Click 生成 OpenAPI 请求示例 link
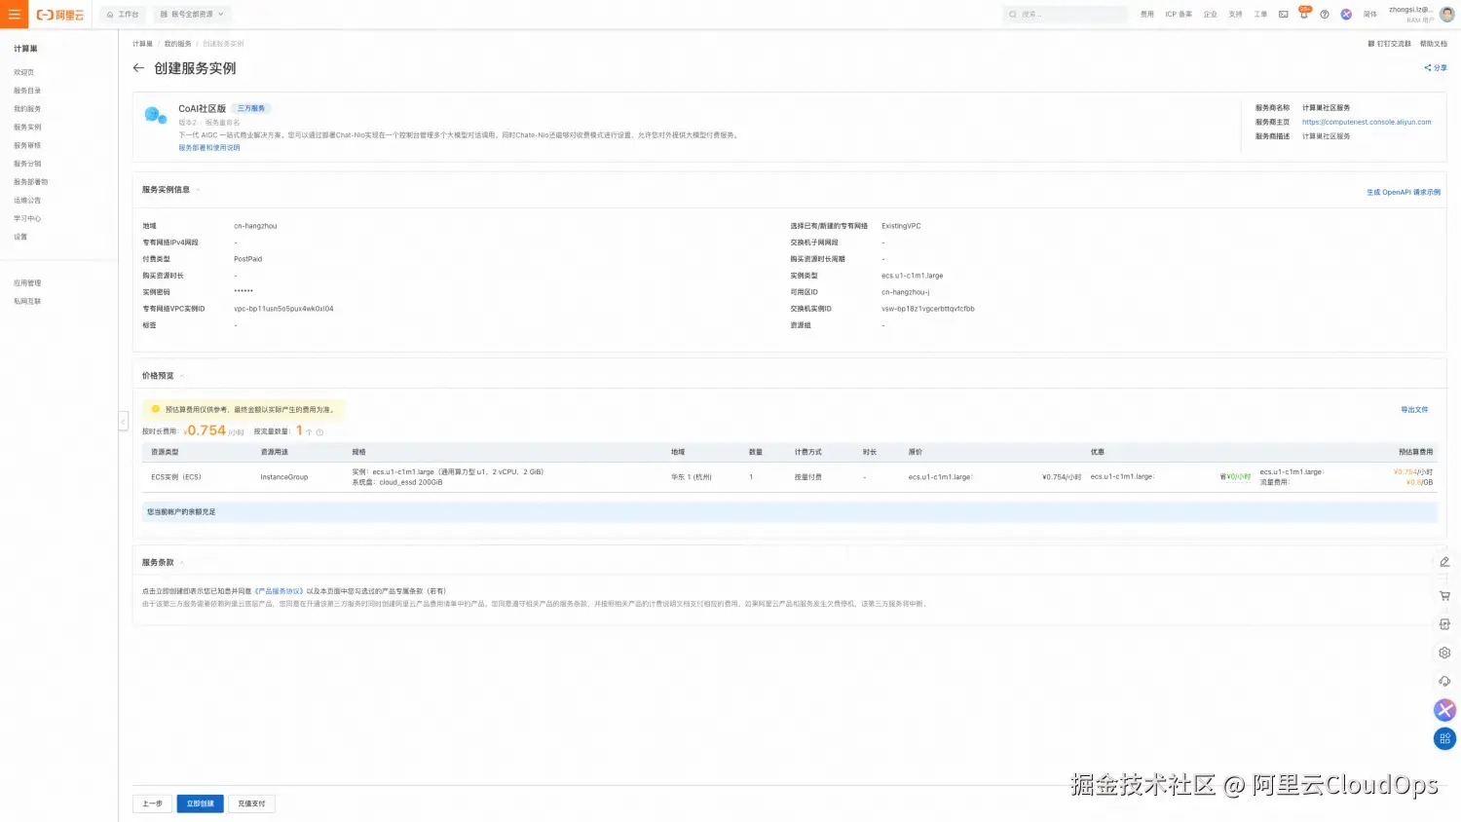Screen dimensions: 1461x822 coord(1404,193)
